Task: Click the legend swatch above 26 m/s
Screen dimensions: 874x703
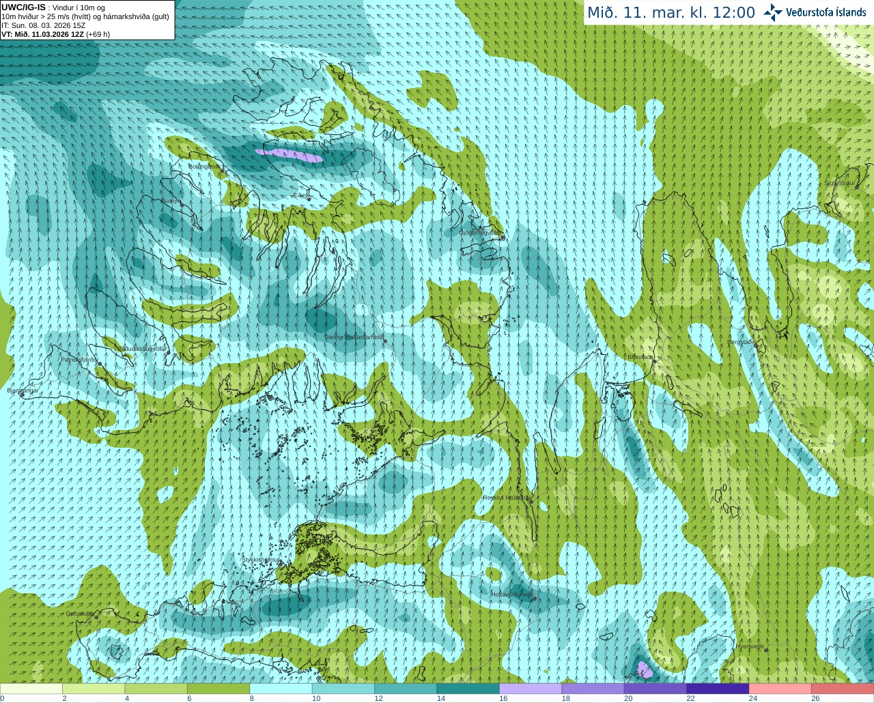Action: 843,689
